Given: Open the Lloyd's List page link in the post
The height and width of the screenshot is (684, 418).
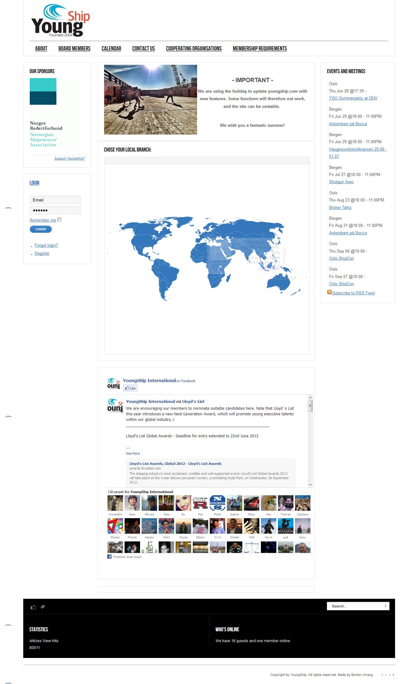Looking at the screenshot, I should (193, 401).
